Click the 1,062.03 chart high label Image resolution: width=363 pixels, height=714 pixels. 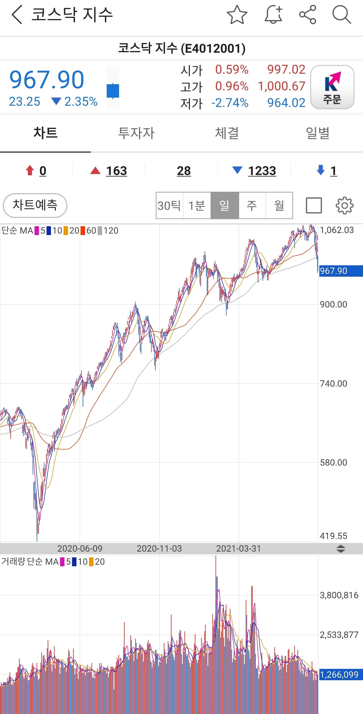[x=337, y=230]
